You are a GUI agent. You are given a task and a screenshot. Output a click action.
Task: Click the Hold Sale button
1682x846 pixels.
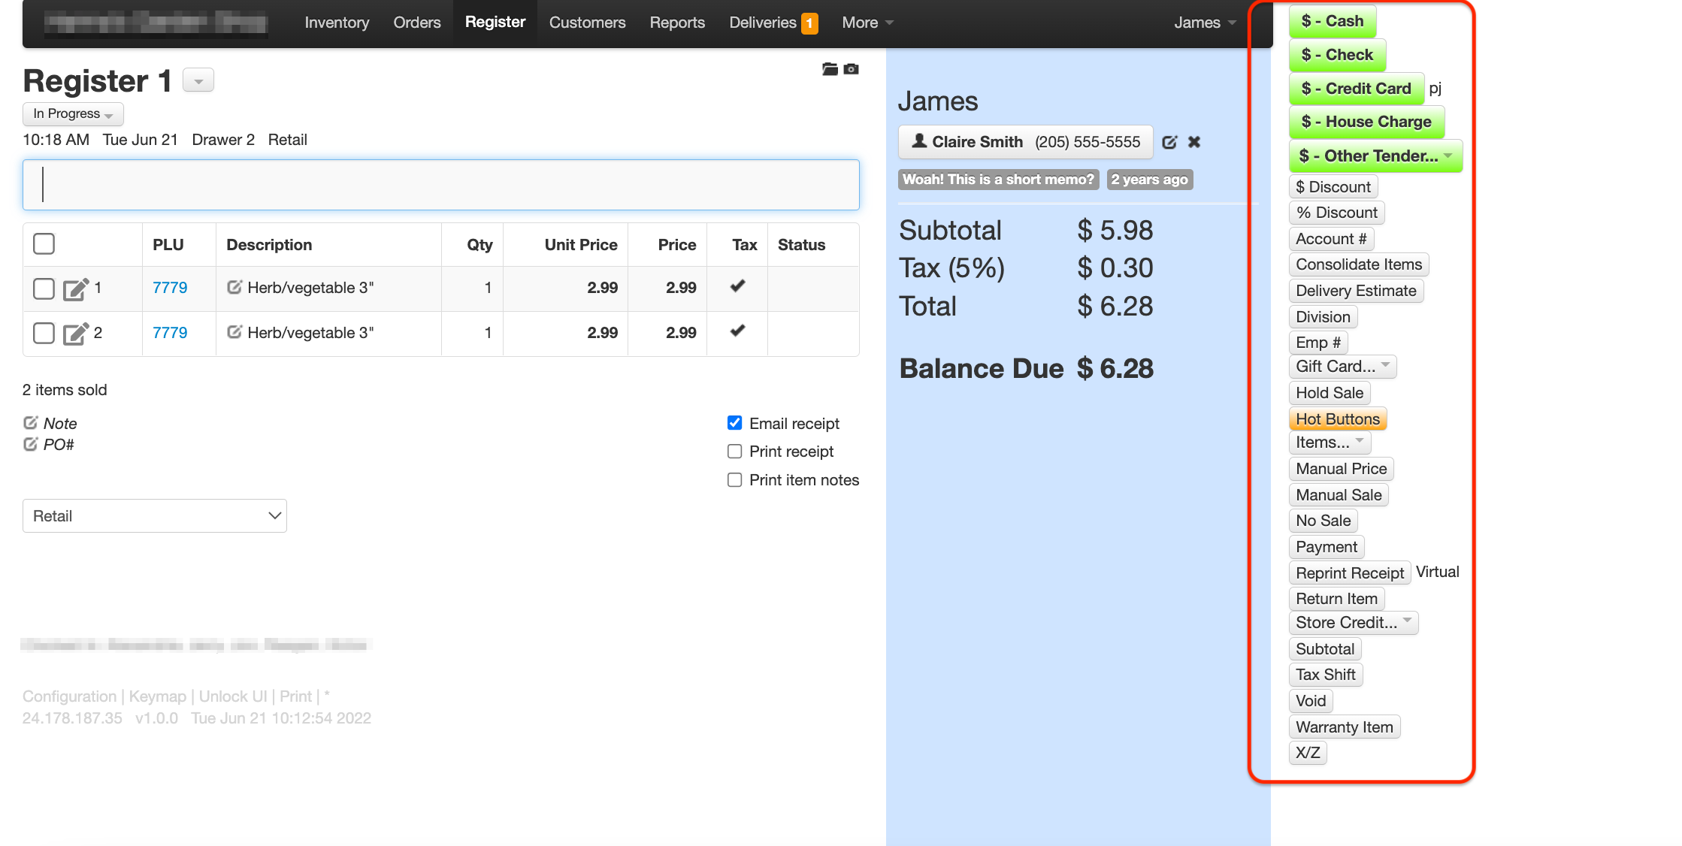click(x=1329, y=393)
